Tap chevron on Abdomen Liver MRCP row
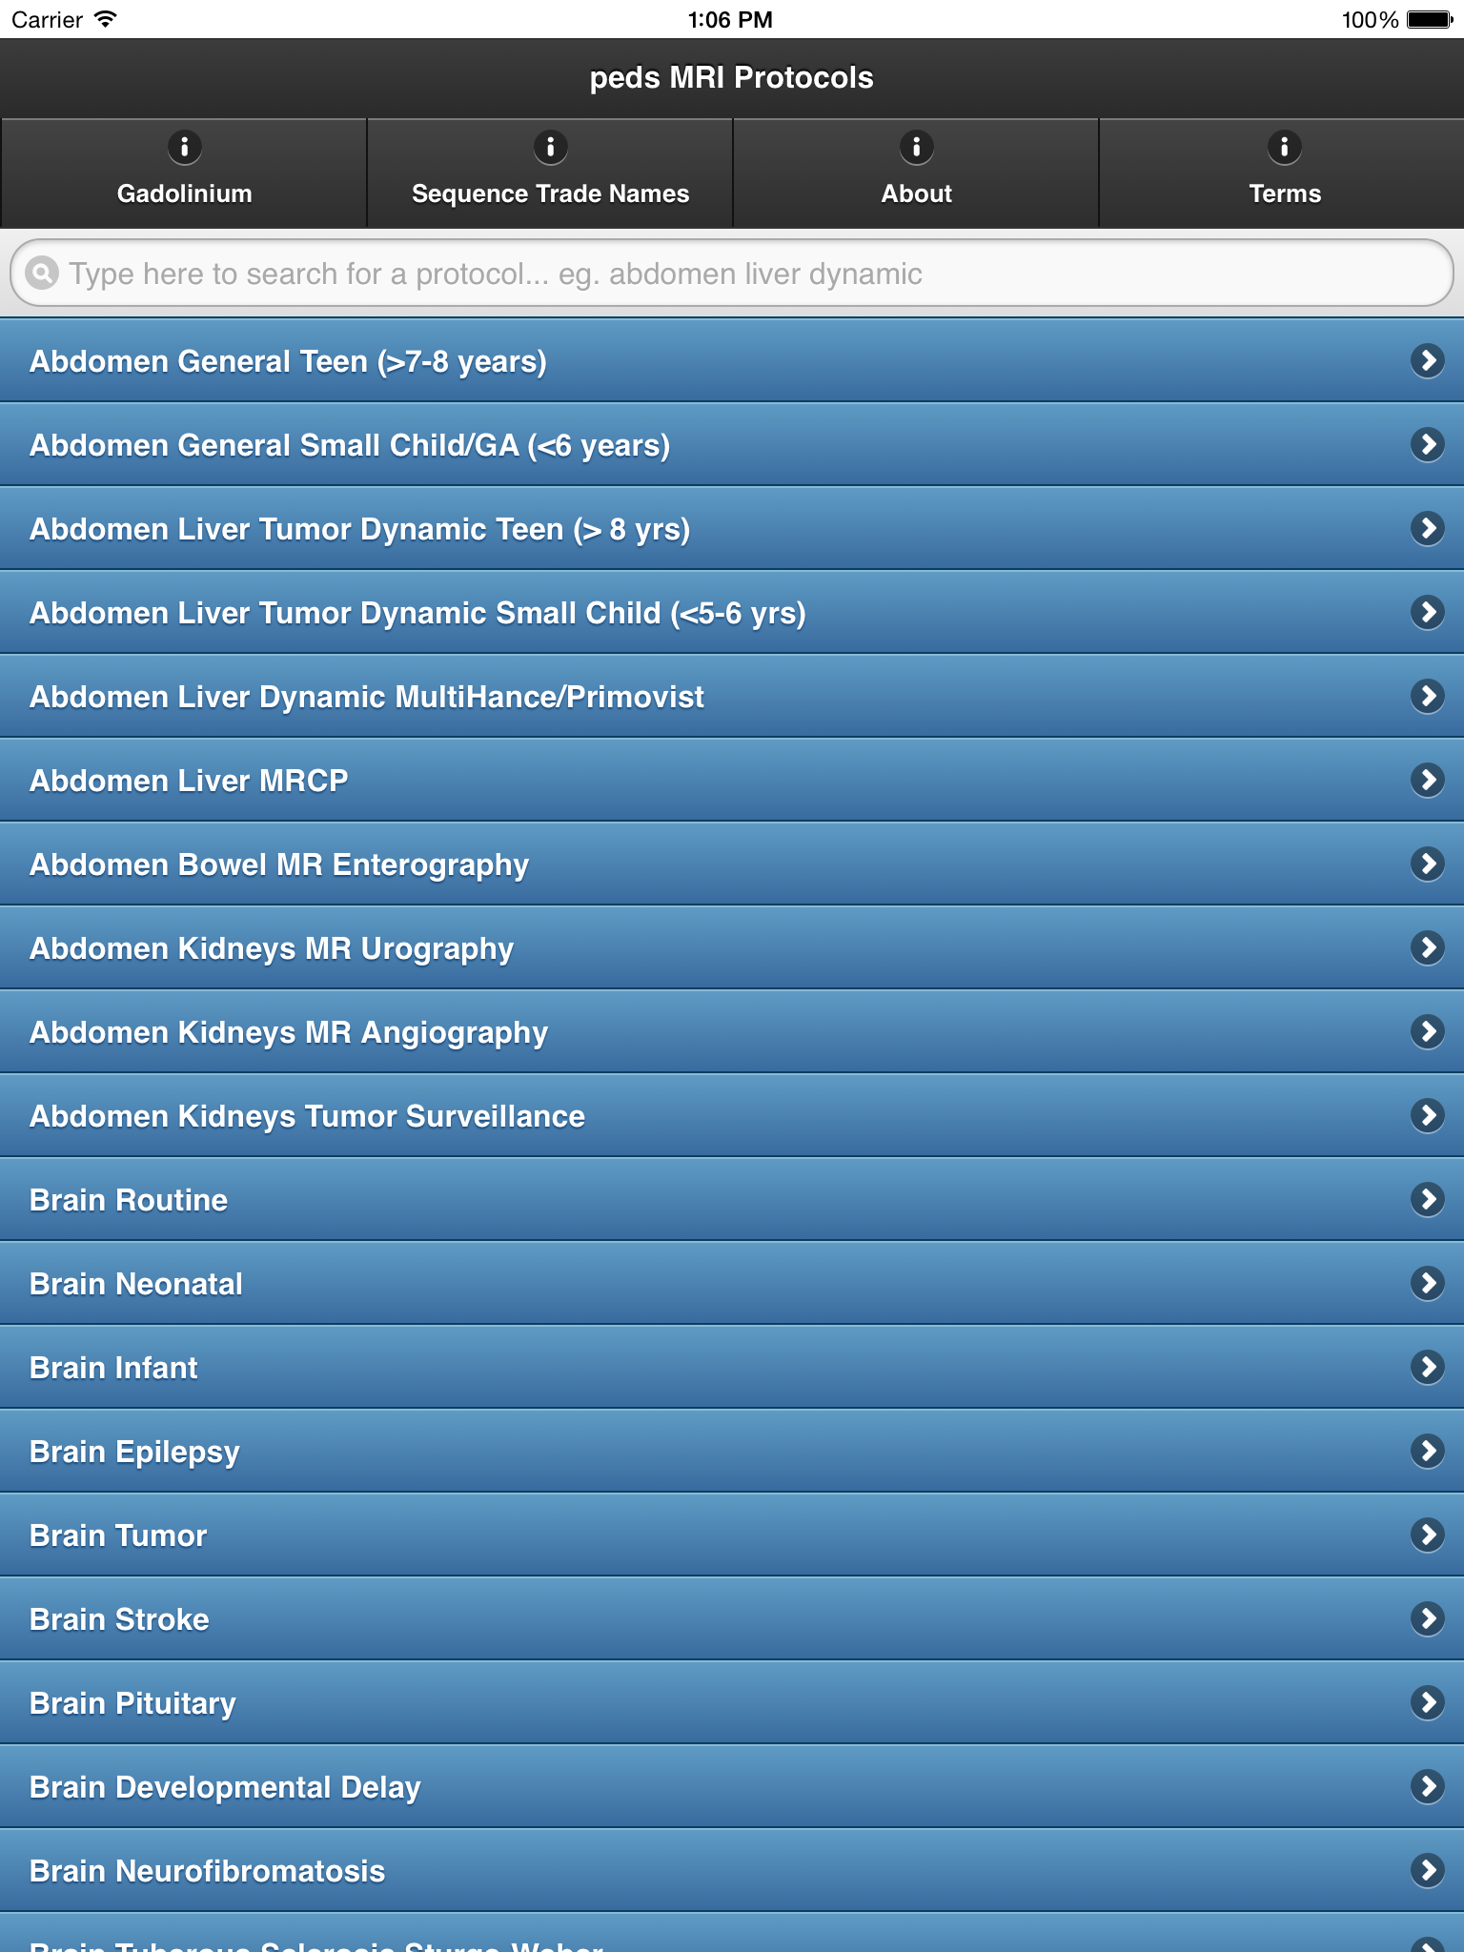 pos(1428,780)
